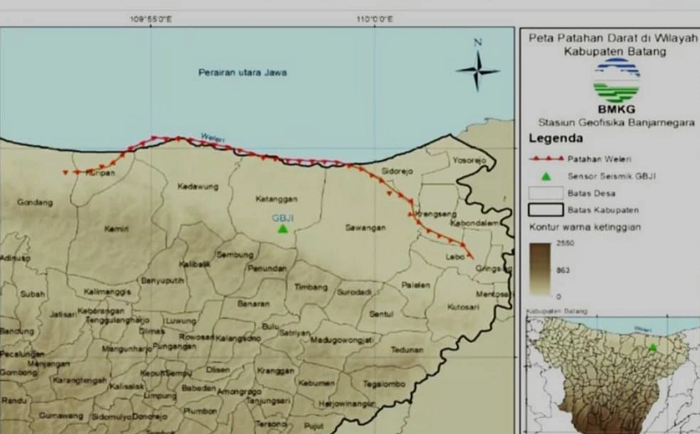Click the Banaran village label
The height and width of the screenshot is (434, 700).
point(253,304)
